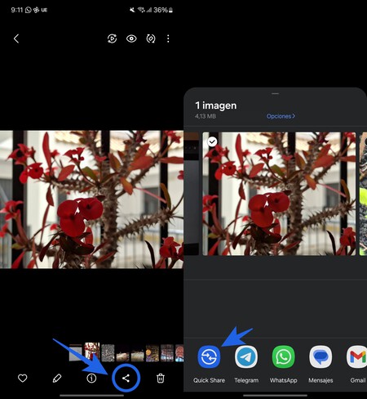Tap the 9:11 clock in status bar
The height and width of the screenshot is (399, 367).
(17, 10)
